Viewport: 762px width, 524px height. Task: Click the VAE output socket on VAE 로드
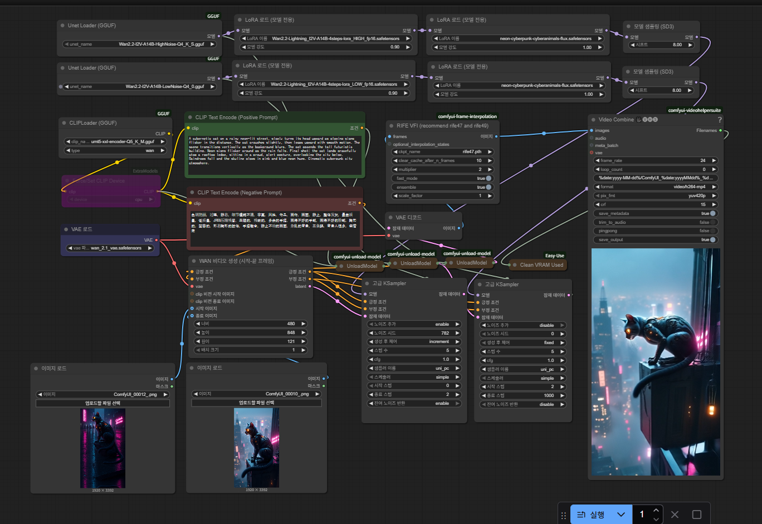pos(157,240)
